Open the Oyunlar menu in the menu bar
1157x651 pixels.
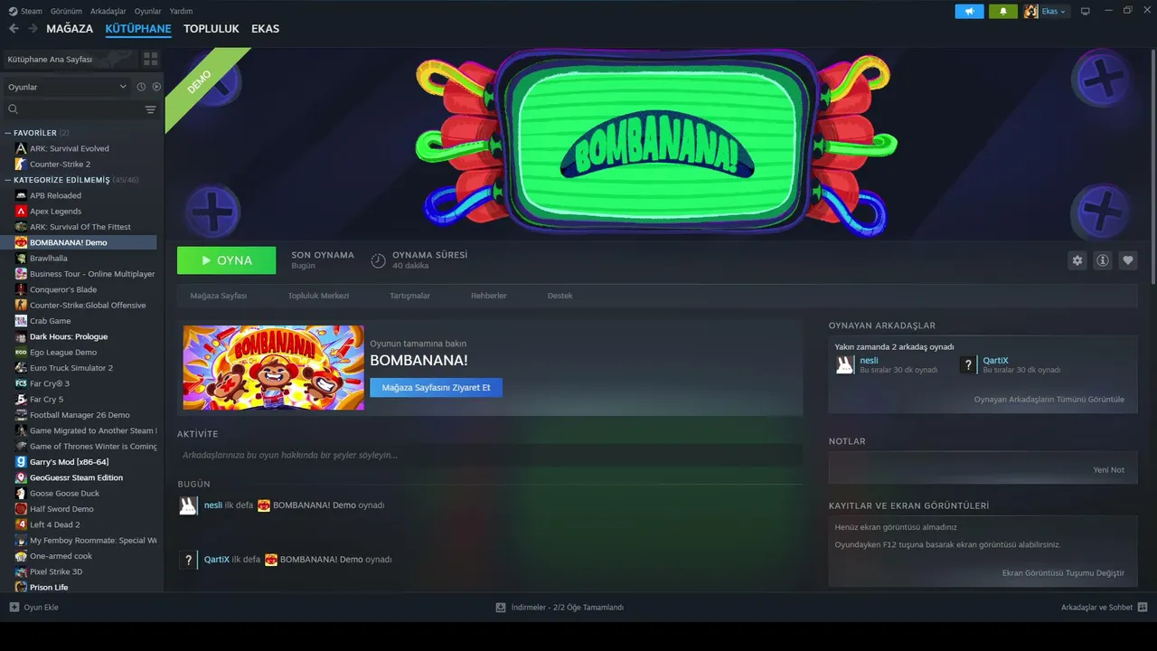click(148, 11)
